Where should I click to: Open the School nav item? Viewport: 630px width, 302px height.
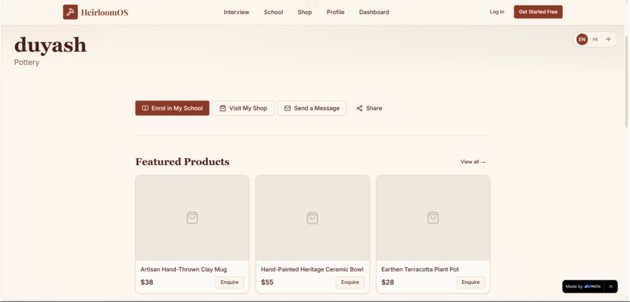click(x=274, y=12)
